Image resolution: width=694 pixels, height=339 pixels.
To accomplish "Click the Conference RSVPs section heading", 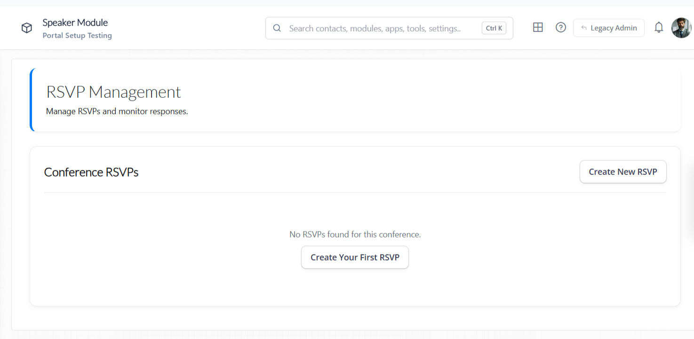I will tap(91, 173).
